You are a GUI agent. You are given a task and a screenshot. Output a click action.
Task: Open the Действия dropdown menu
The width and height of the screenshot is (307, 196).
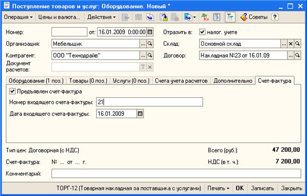point(102,17)
